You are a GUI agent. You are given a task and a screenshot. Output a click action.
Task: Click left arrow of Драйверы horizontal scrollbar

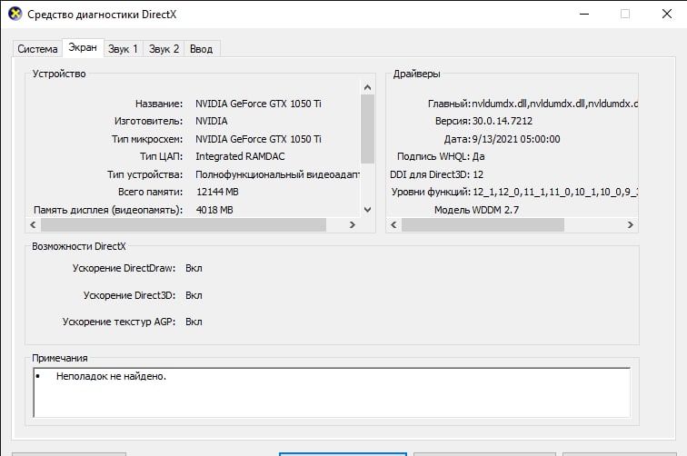(393, 224)
